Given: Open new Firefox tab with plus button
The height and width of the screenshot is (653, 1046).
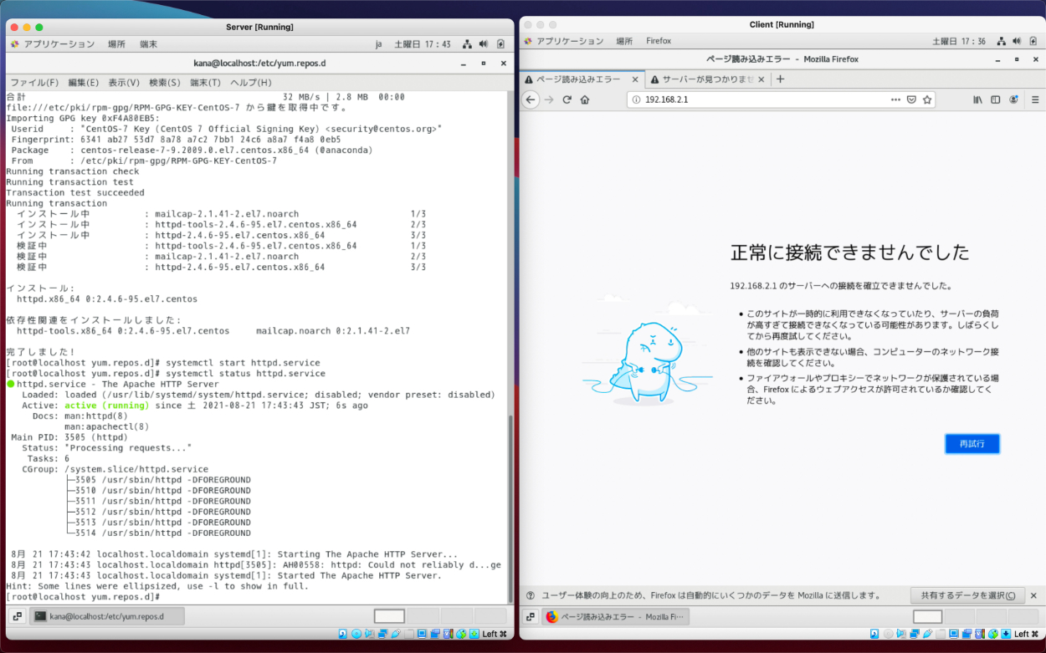Looking at the screenshot, I should (x=781, y=79).
